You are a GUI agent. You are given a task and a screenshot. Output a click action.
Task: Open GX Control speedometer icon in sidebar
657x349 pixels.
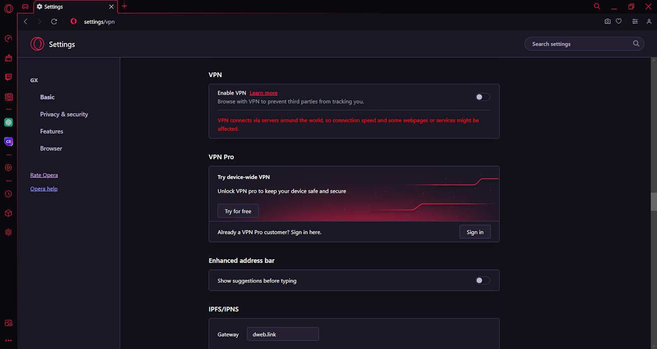[8, 39]
